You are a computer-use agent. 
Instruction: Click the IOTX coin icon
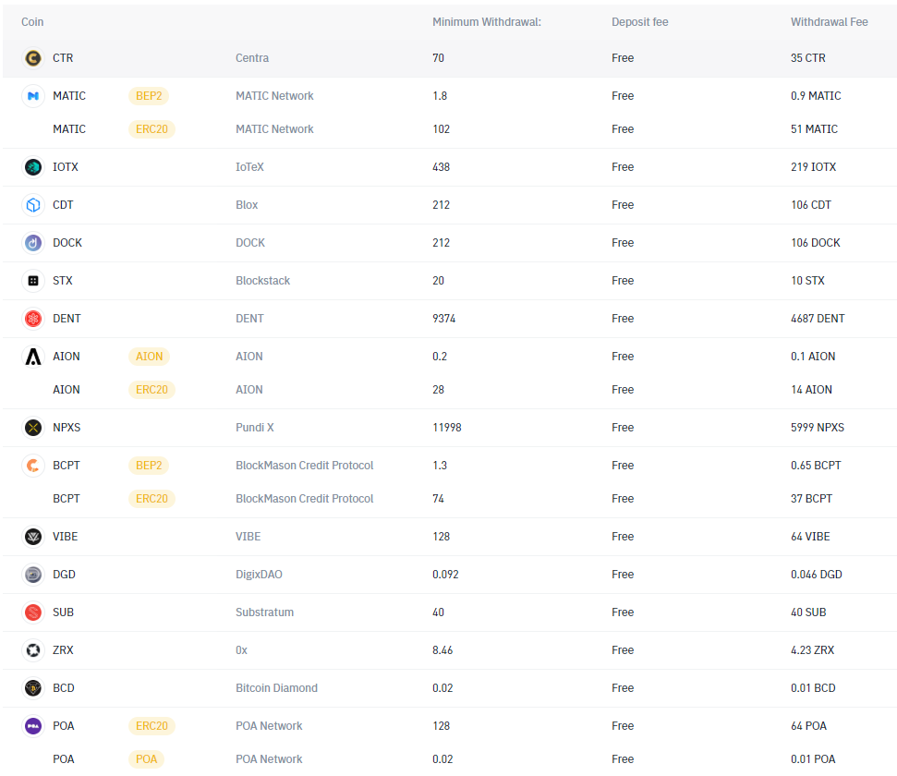33,167
